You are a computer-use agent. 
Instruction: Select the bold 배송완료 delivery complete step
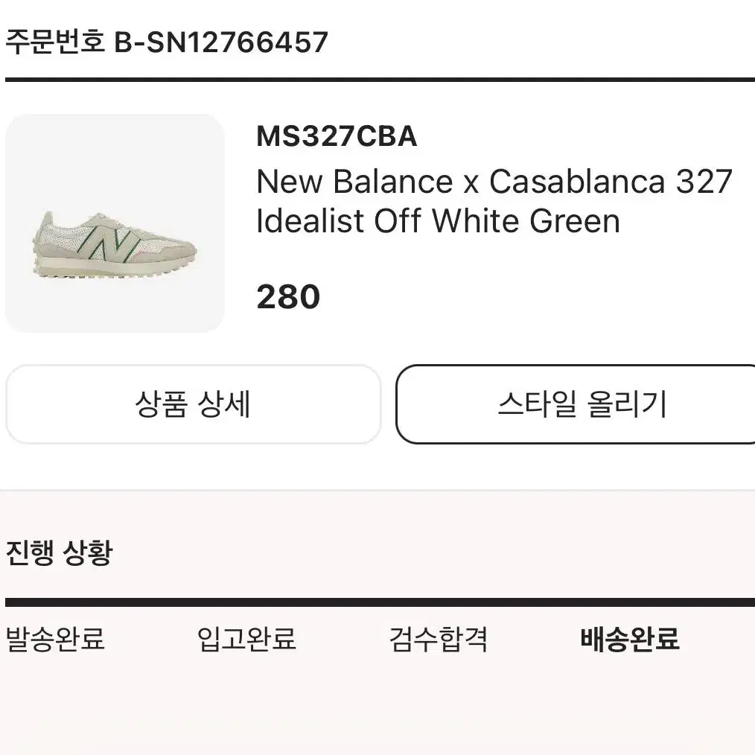(x=630, y=639)
